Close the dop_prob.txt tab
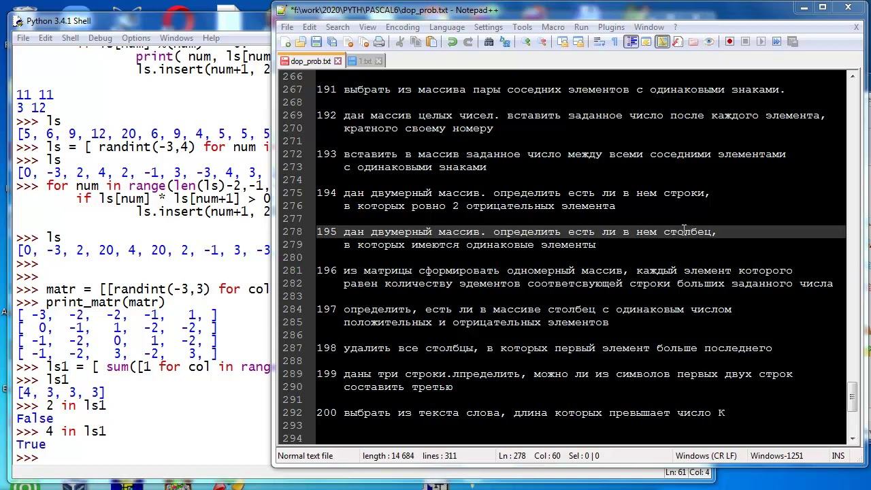The width and height of the screenshot is (871, 490). tap(338, 61)
